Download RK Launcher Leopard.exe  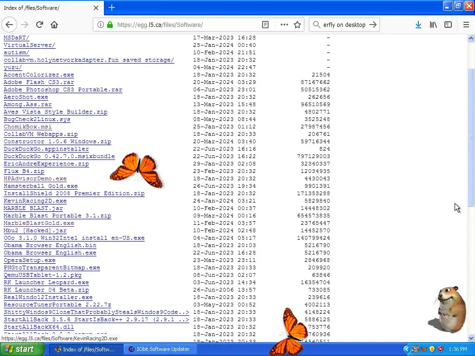(46, 282)
